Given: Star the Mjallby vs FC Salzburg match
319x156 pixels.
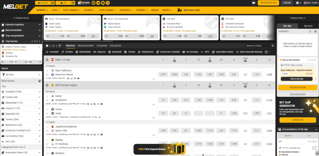Looking at the screenshot, I should 47,144.
